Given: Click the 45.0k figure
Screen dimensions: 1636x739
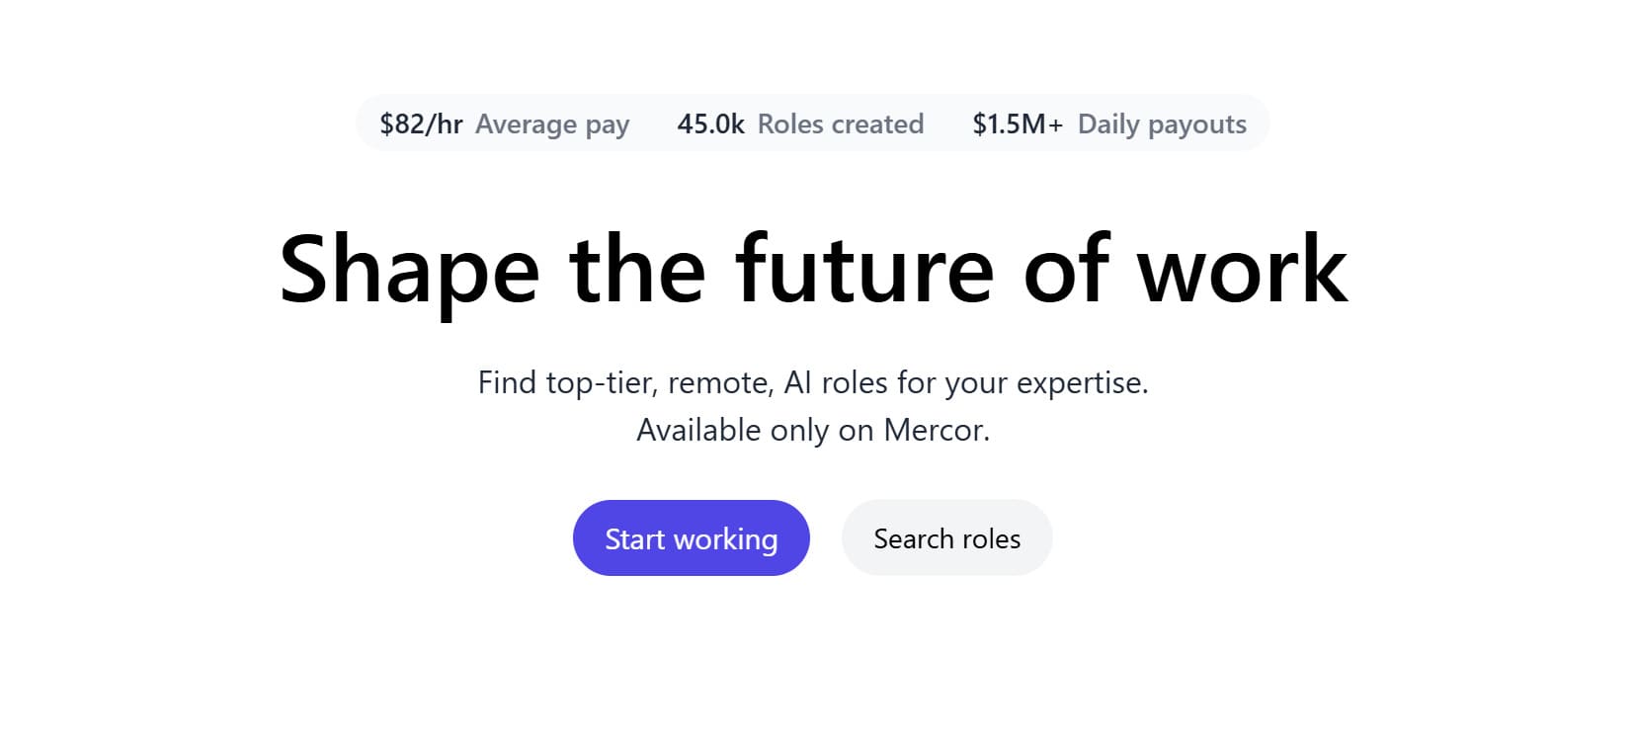Looking at the screenshot, I should tap(710, 123).
